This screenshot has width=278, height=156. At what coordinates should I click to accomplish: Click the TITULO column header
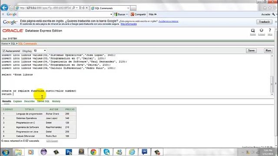pyautogui.click(x=30, y=109)
